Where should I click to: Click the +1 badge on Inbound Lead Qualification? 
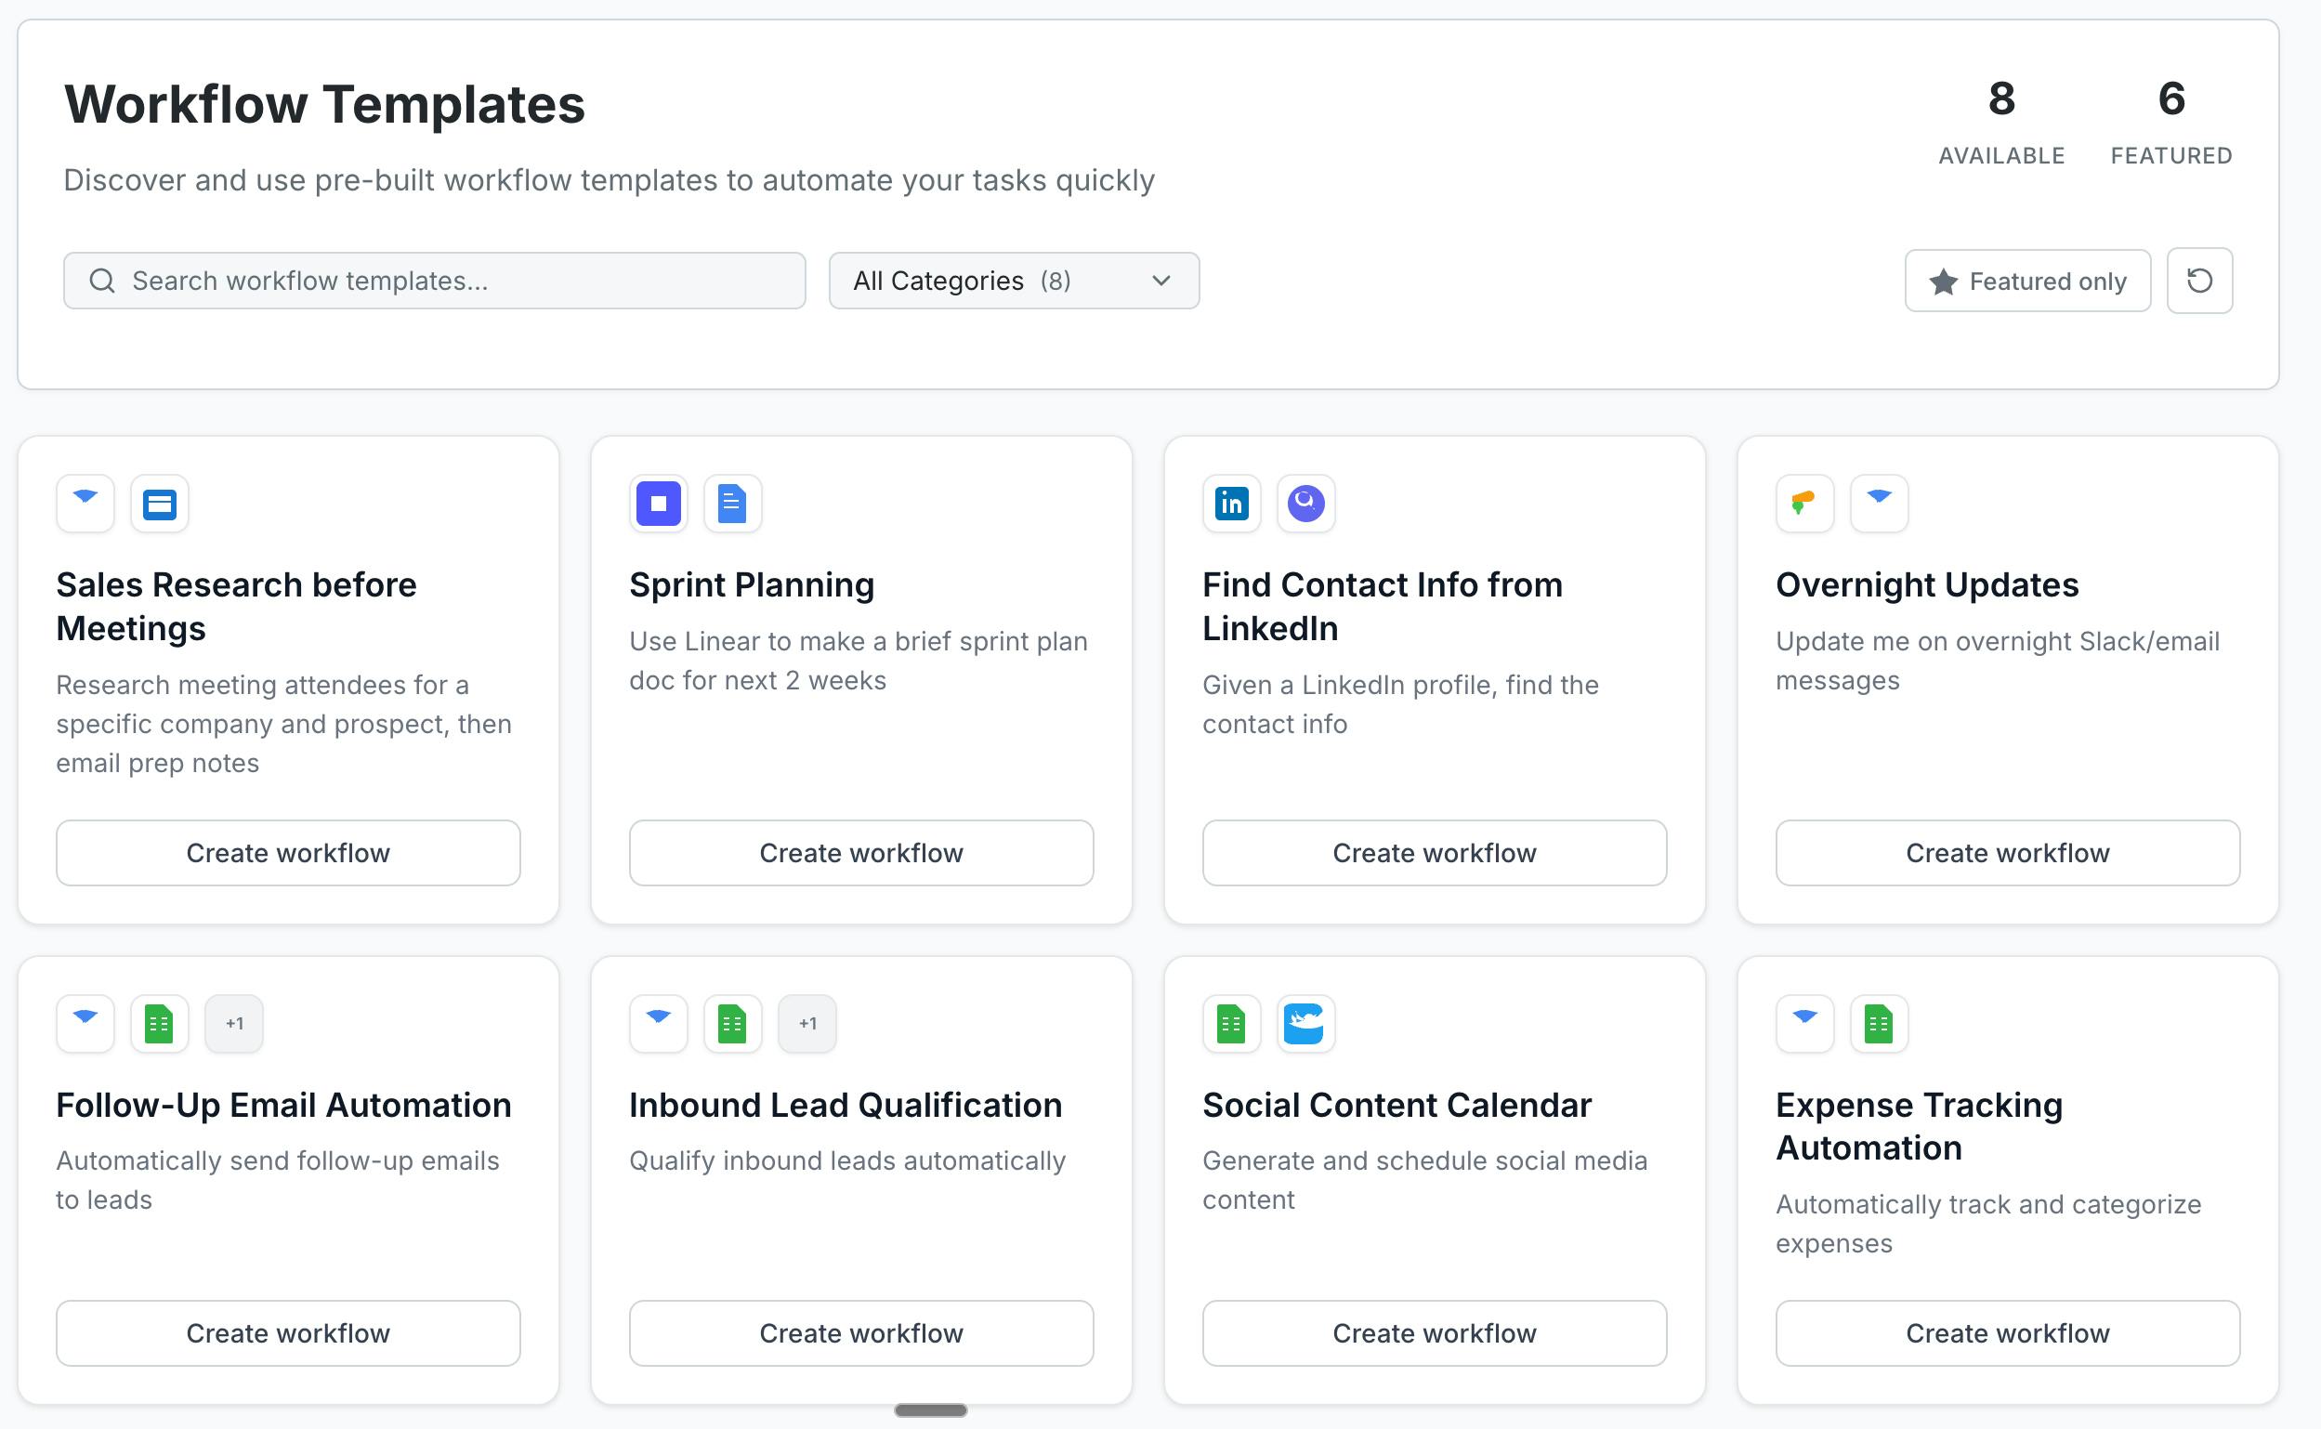[807, 1023]
